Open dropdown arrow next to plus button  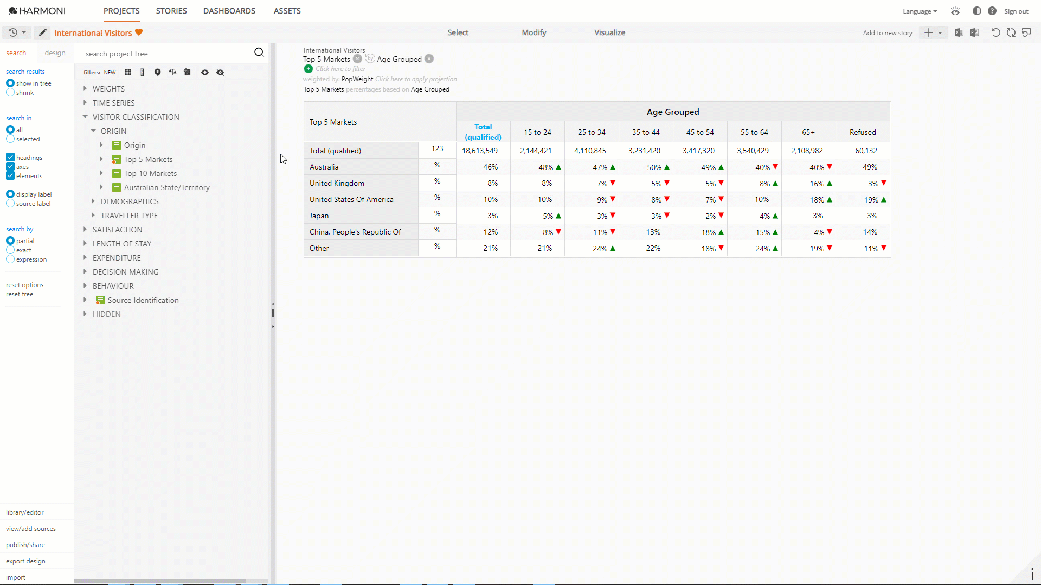click(940, 33)
